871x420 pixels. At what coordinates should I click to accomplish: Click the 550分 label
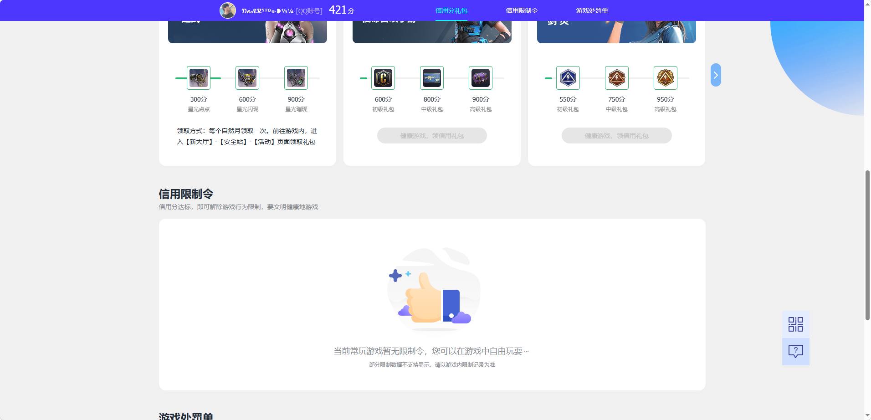point(568,99)
